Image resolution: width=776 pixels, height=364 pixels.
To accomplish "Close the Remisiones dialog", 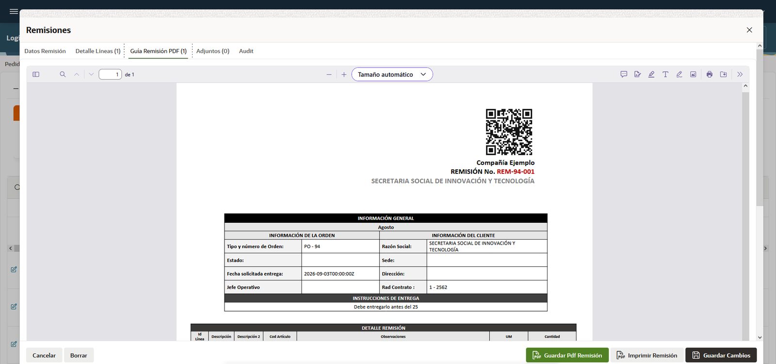I will pos(749,30).
